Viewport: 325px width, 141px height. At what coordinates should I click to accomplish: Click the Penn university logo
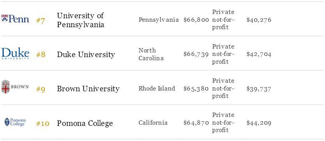coord(15,19)
